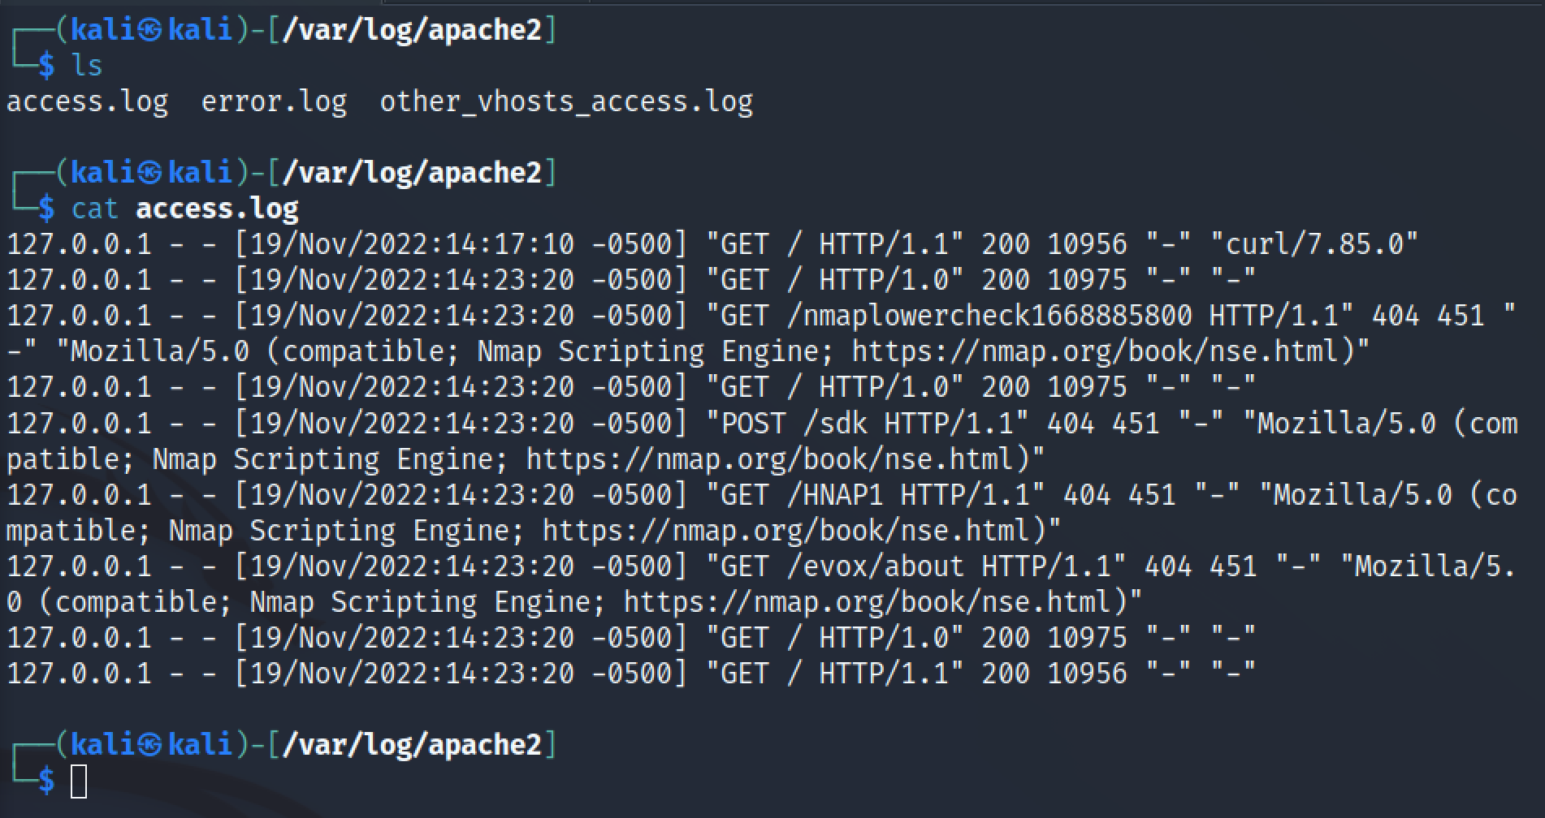Screen dimensions: 1545x818
Task: Click the Kali symbol in the last prompt
Action: pos(149,745)
